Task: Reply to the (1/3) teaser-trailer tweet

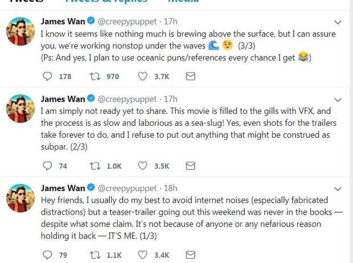Action: pos(47,254)
